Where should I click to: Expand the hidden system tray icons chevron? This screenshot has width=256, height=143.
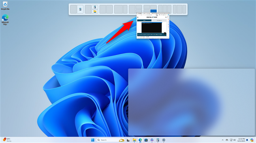[x=222, y=140]
